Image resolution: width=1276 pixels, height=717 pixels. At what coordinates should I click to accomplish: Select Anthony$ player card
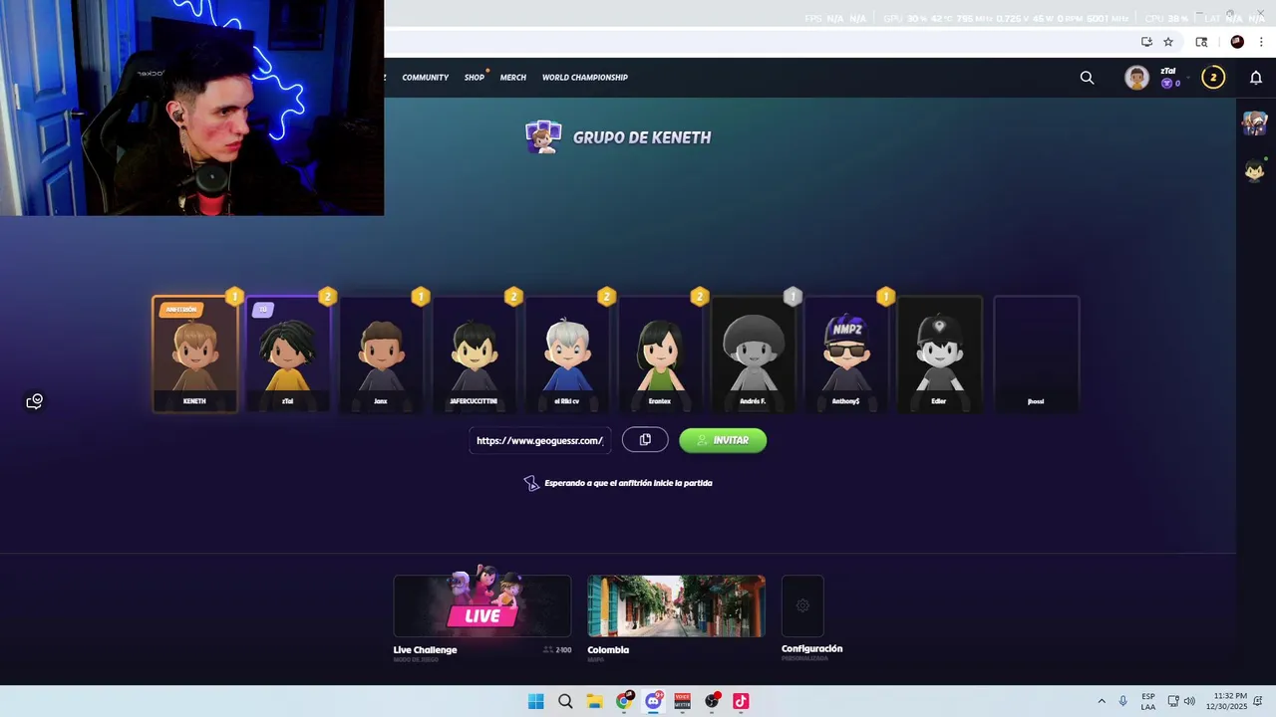(845, 354)
